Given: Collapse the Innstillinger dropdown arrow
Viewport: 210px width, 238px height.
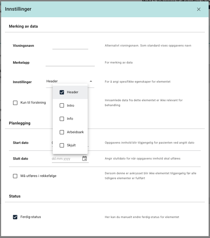Looking at the screenshot, I should (x=91, y=81).
